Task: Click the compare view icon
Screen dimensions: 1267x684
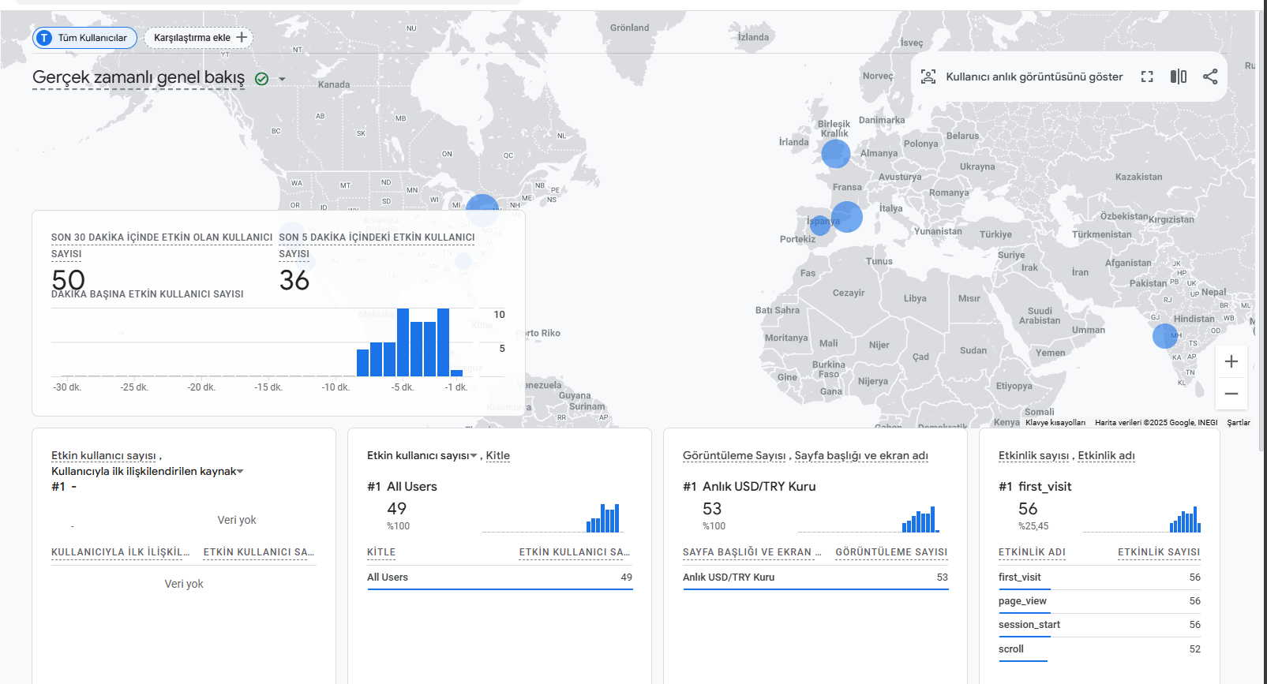Action: tap(1179, 77)
